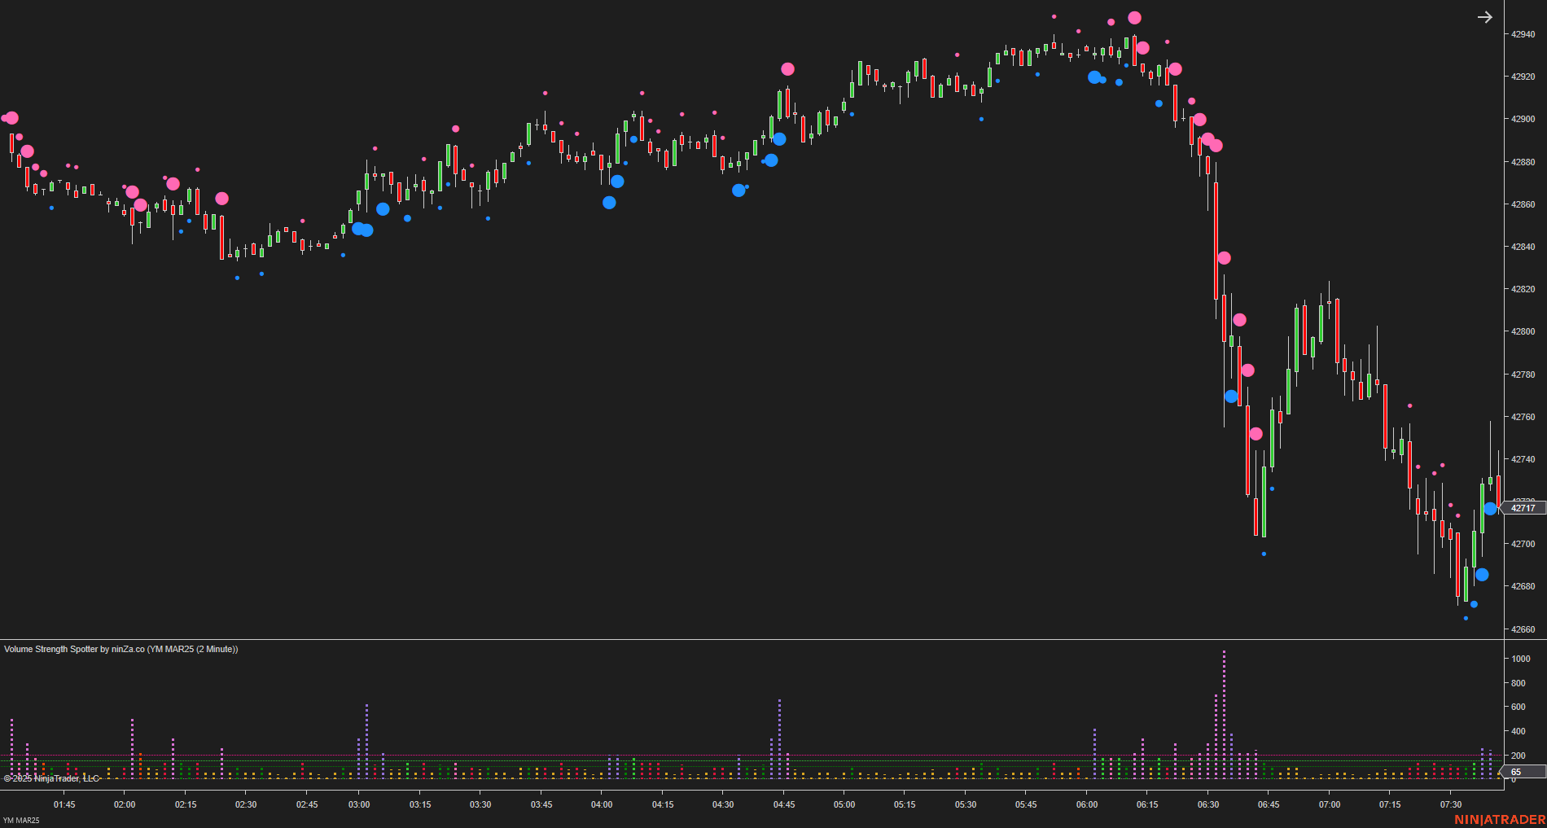Click the 2025 NinjaTrader LLC copyright text
1547x828 pixels.
click(x=51, y=778)
